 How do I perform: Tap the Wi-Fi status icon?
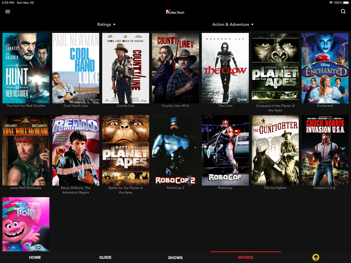pos(331,3)
